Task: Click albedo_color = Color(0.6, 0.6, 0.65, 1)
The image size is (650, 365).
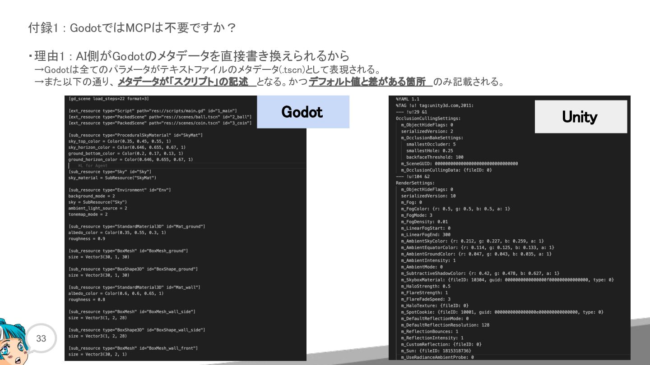Action: pos(116,293)
